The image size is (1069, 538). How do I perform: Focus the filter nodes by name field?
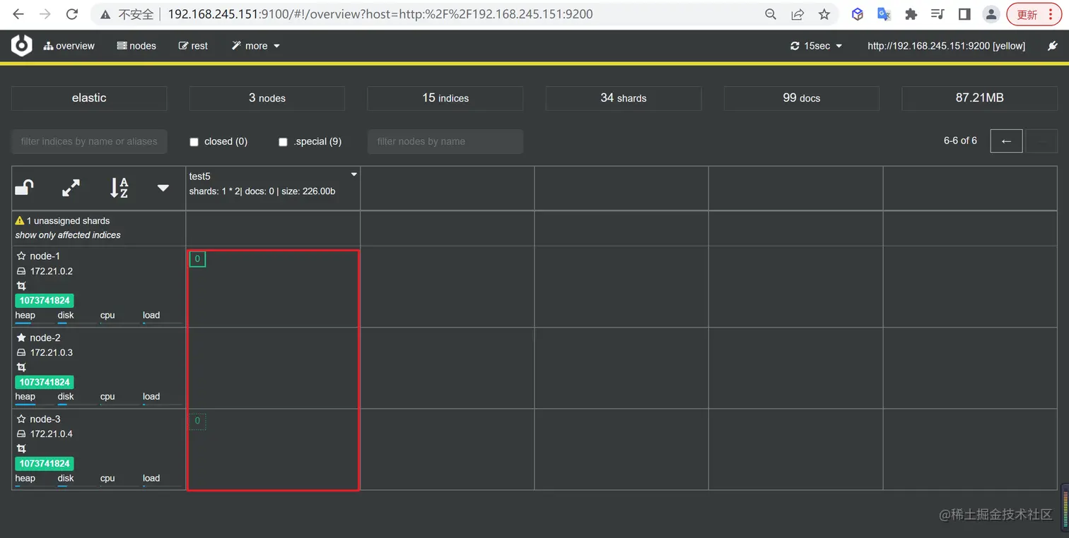[x=445, y=141]
